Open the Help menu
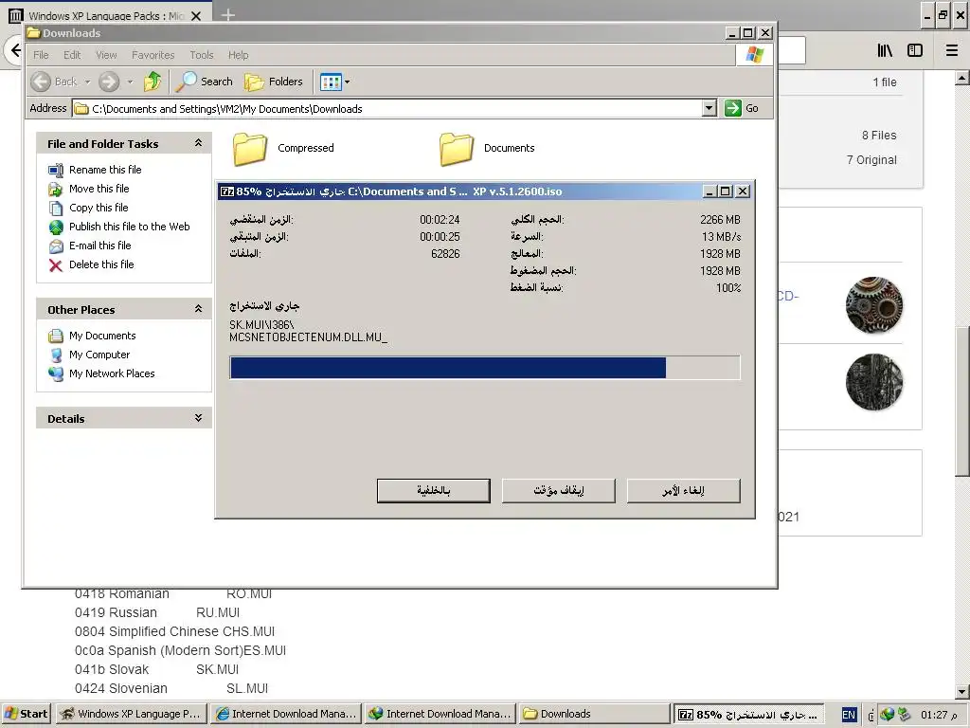Image resolution: width=970 pixels, height=728 pixels. 238,55
